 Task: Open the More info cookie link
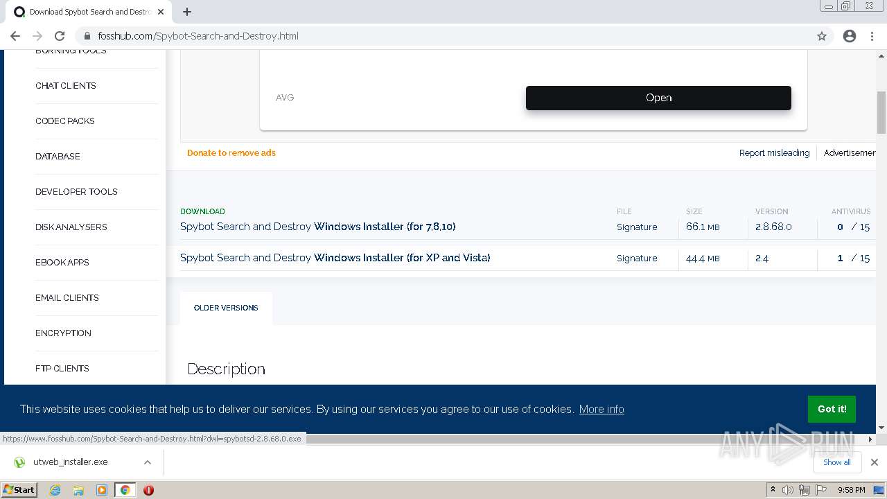click(601, 409)
